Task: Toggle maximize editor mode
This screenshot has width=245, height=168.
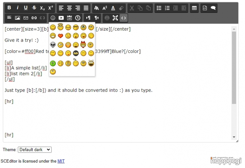Action: (115, 18)
